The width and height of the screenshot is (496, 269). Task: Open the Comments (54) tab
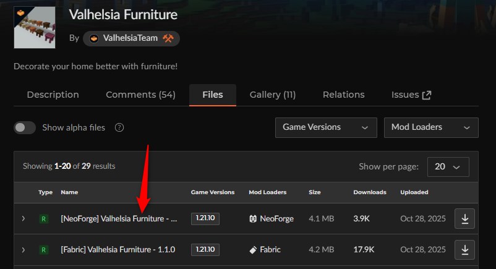tap(140, 95)
